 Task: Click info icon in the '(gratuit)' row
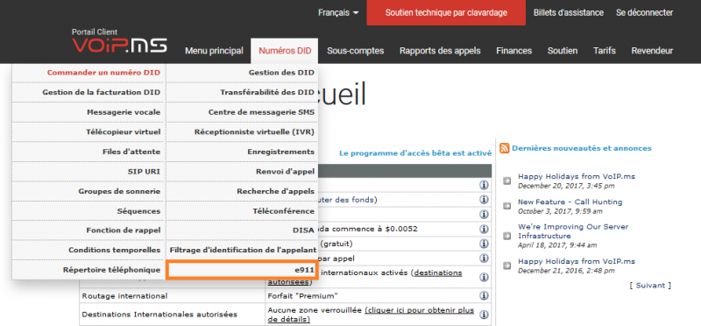[484, 244]
